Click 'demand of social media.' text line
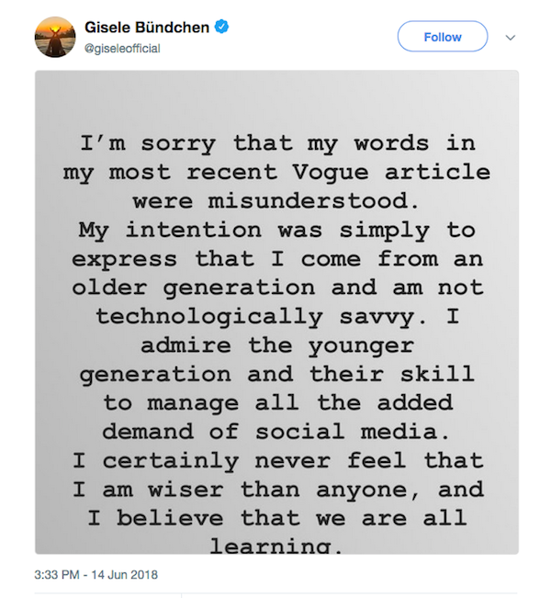The image size is (551, 598). pos(276,432)
